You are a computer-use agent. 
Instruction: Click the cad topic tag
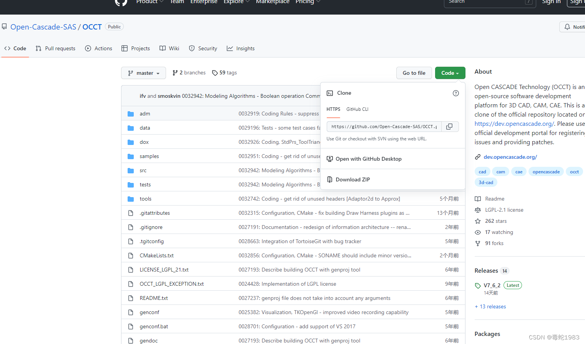(482, 172)
